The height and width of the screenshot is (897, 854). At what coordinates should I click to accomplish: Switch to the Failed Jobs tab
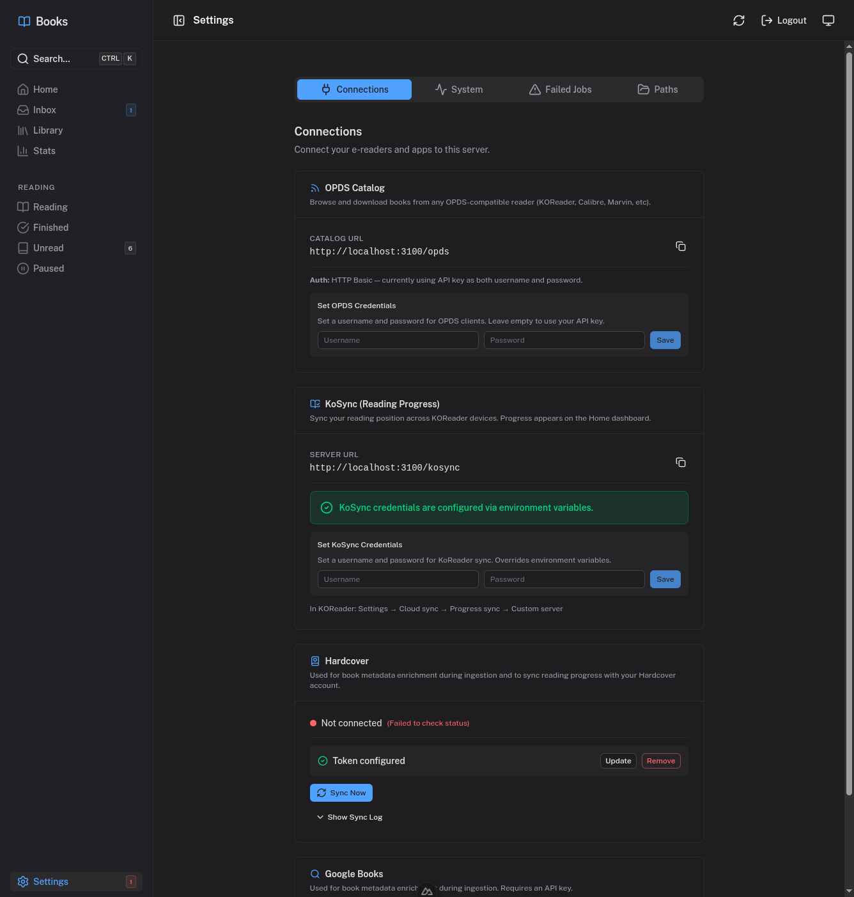pos(559,90)
